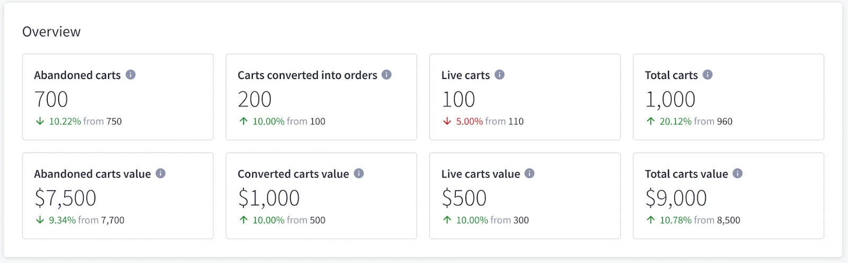
Task: Click info icon beside Abandoned carts
Action: point(130,75)
